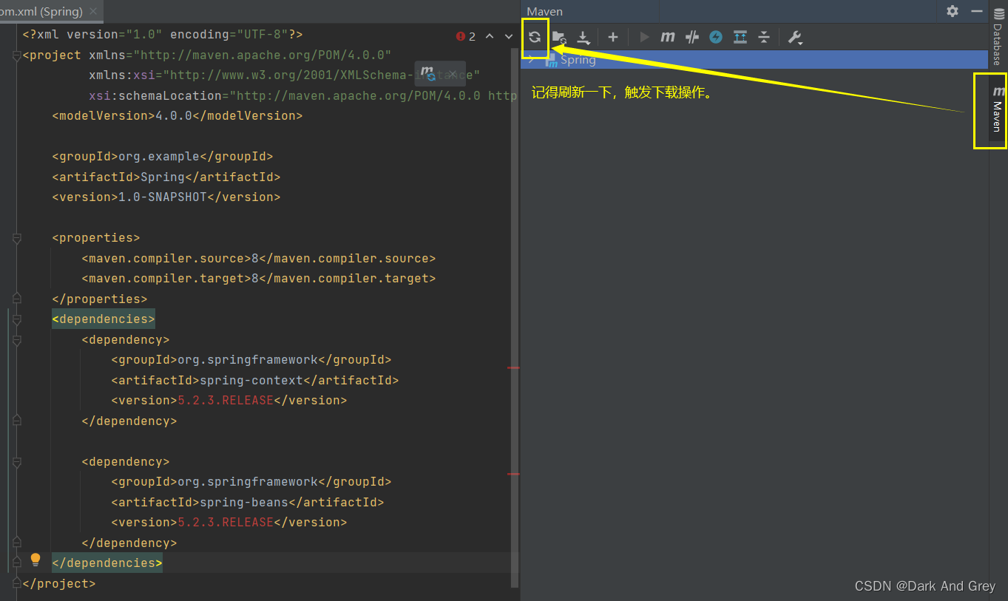Go to next highlighted error

(x=509, y=36)
